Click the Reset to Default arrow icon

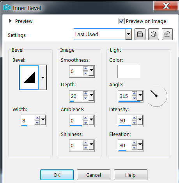[167, 34]
